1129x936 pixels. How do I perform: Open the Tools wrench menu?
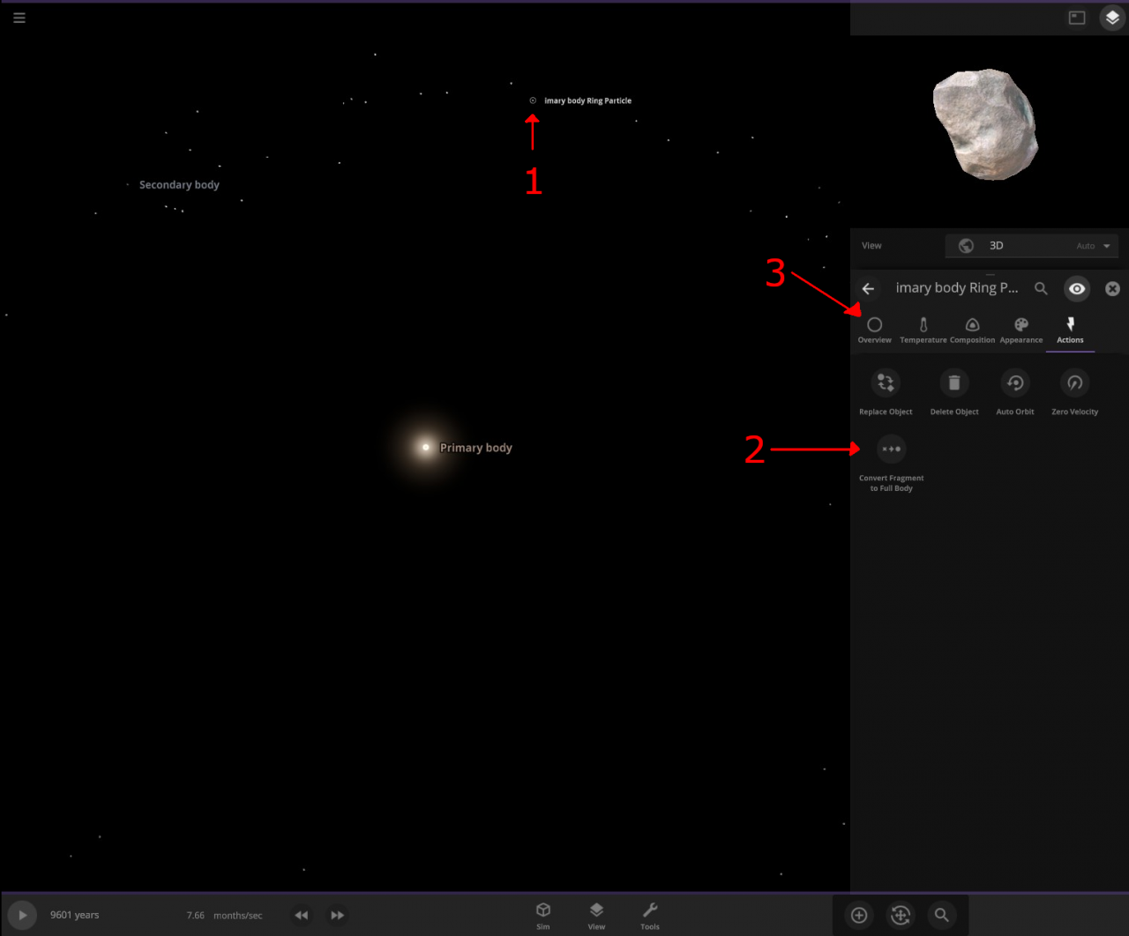650,914
